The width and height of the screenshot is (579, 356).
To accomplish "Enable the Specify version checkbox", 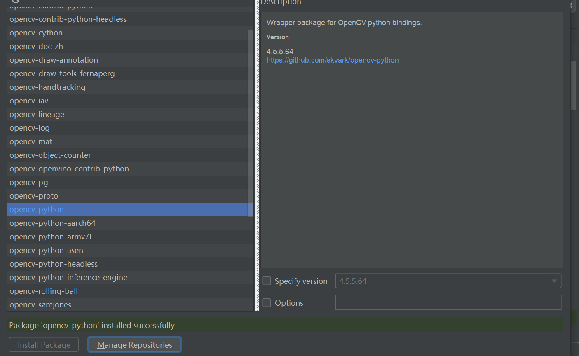I will (267, 281).
